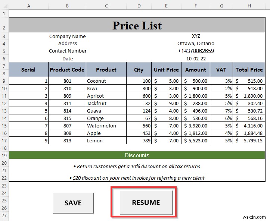Select column G header
This screenshot has height=221, width=270.
221,6
